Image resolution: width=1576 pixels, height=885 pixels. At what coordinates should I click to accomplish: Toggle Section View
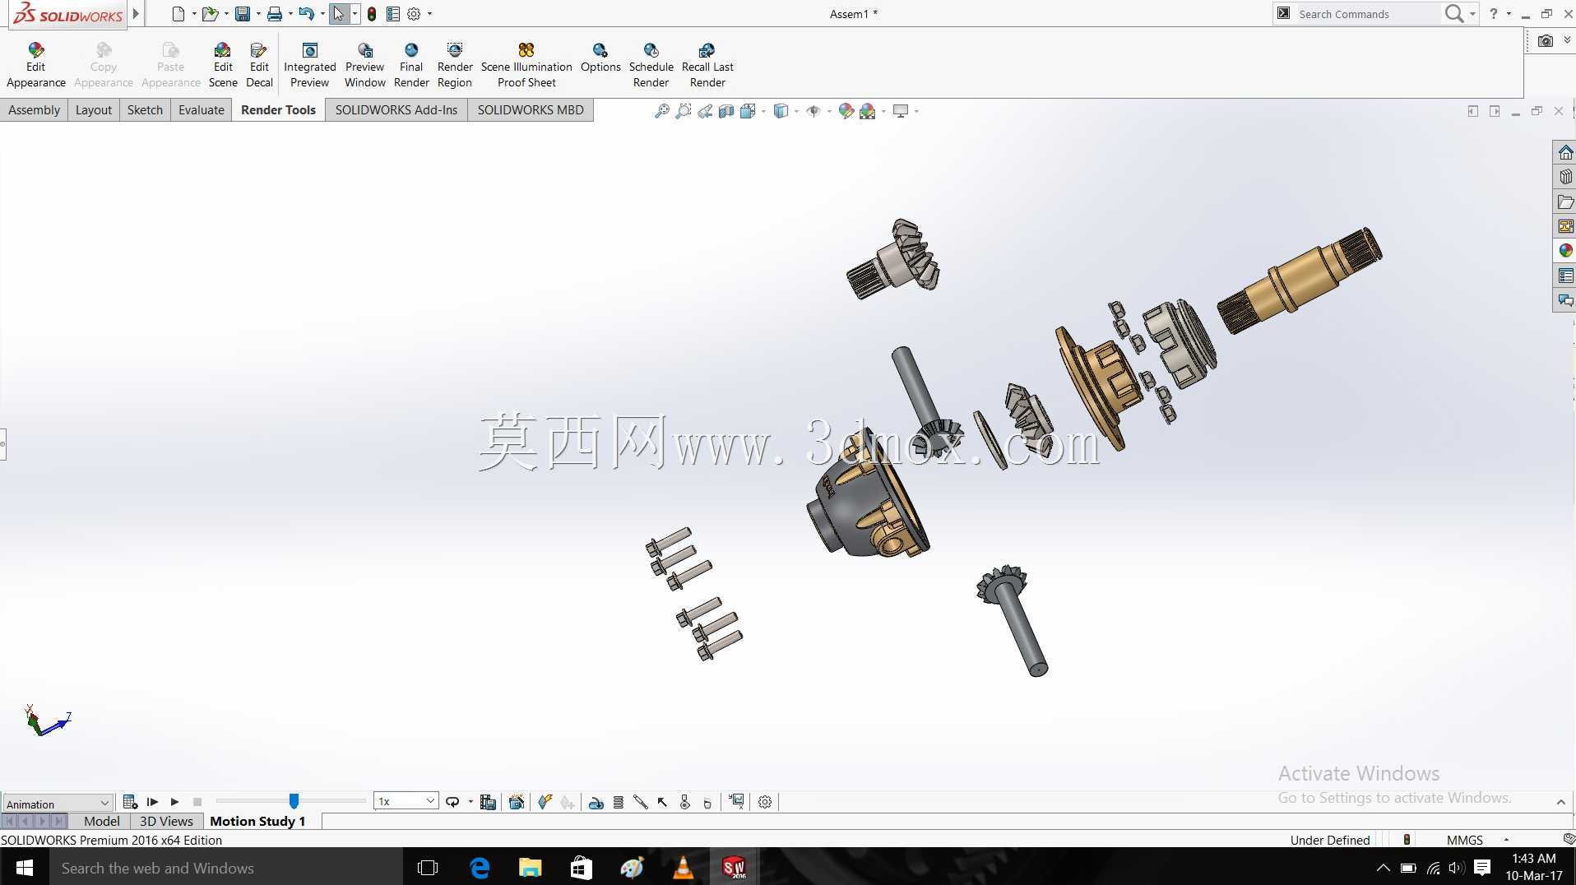(x=726, y=111)
